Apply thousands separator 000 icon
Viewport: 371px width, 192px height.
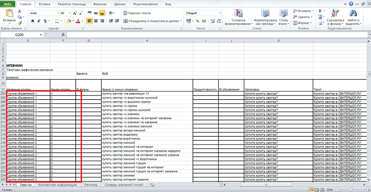coord(204,21)
